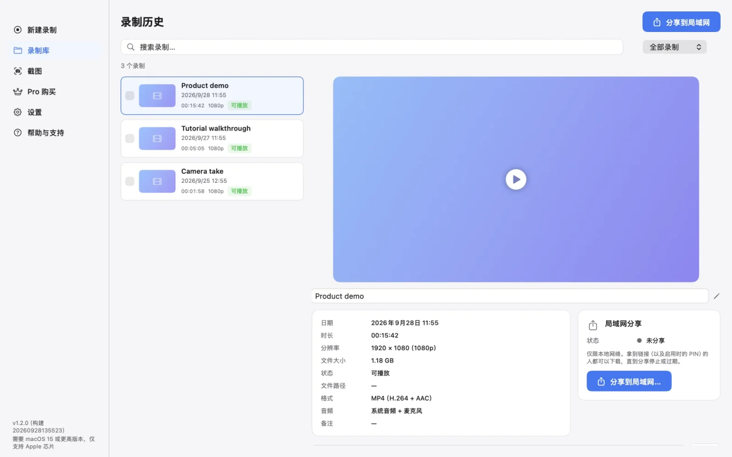Viewport: 732px width, 457px height.
Task: Click the folder icon beside 录制库
Action: coord(18,50)
